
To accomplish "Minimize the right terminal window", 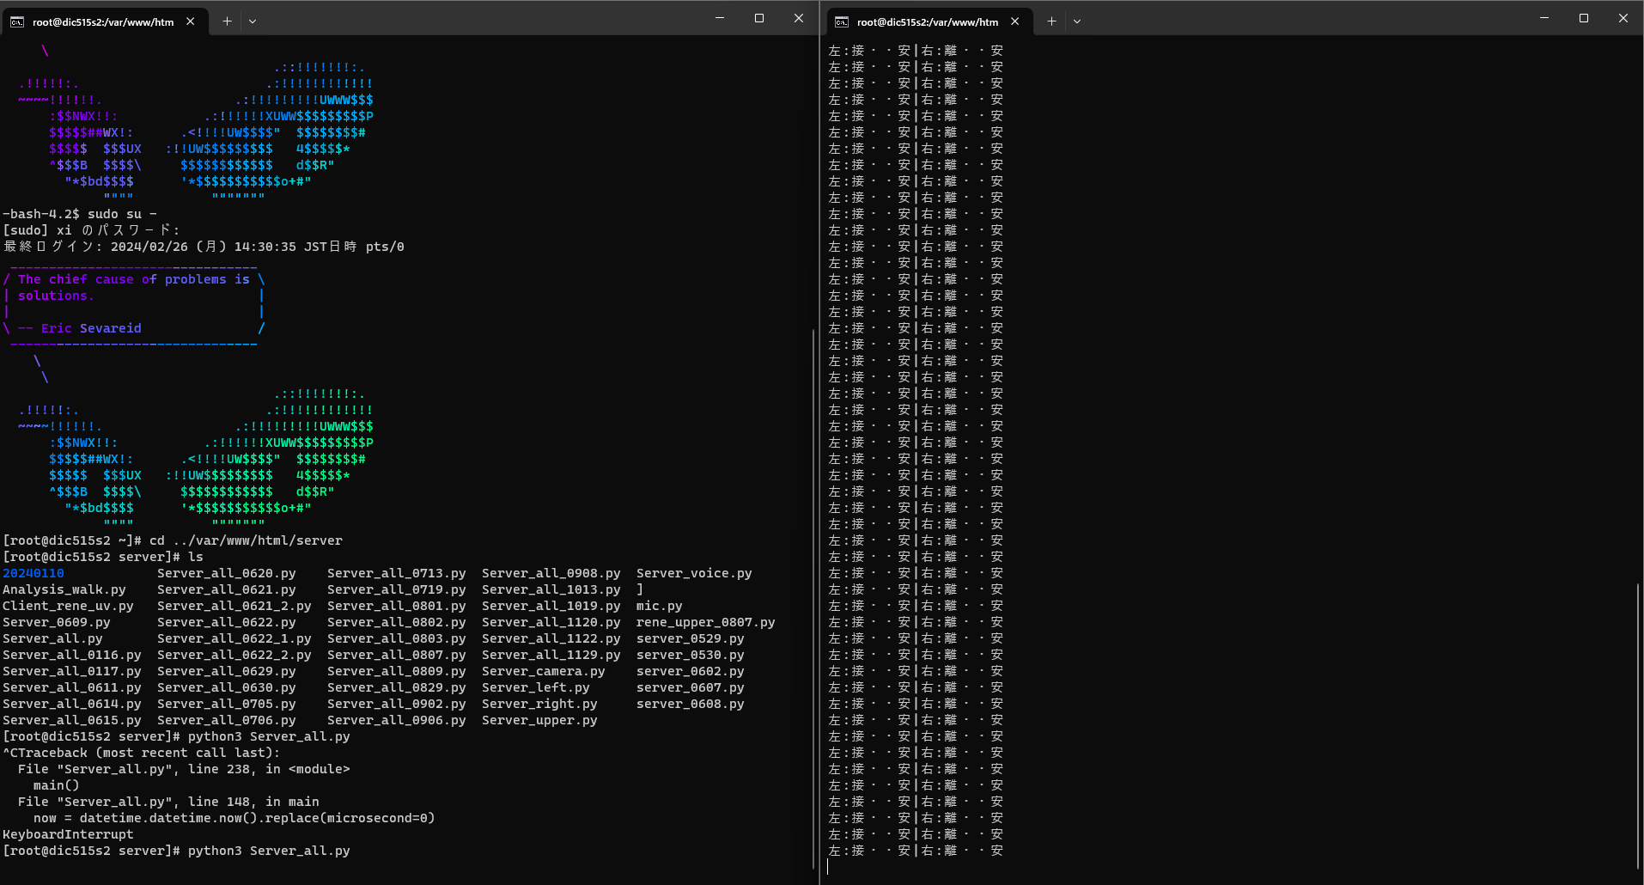I will (x=1544, y=18).
